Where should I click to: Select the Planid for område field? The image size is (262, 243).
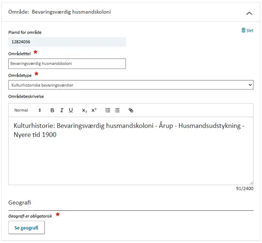click(67, 42)
